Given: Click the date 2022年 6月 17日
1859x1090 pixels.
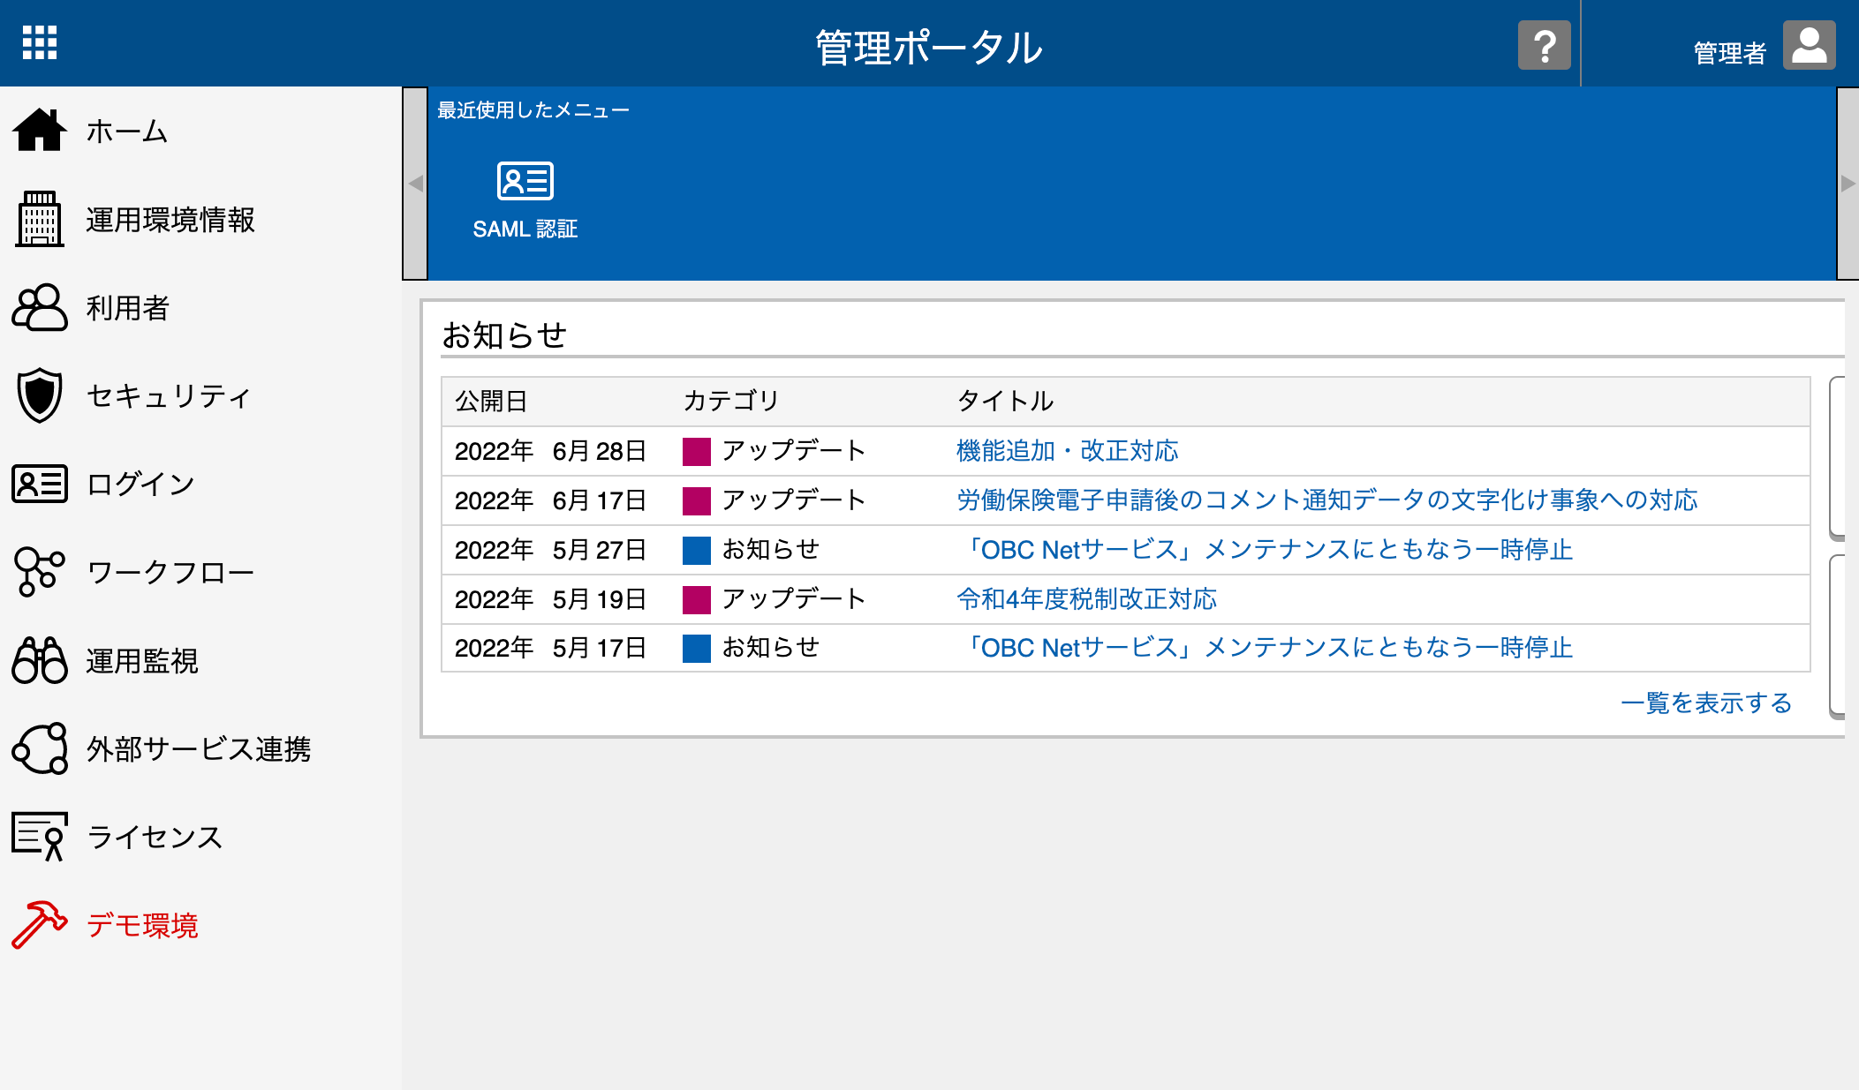Looking at the screenshot, I should pyautogui.click(x=551, y=500).
